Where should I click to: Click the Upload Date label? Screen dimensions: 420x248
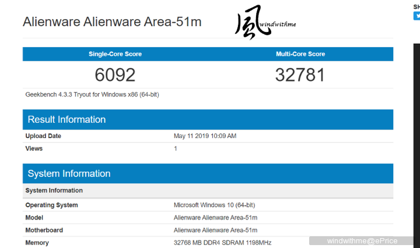[x=43, y=136]
